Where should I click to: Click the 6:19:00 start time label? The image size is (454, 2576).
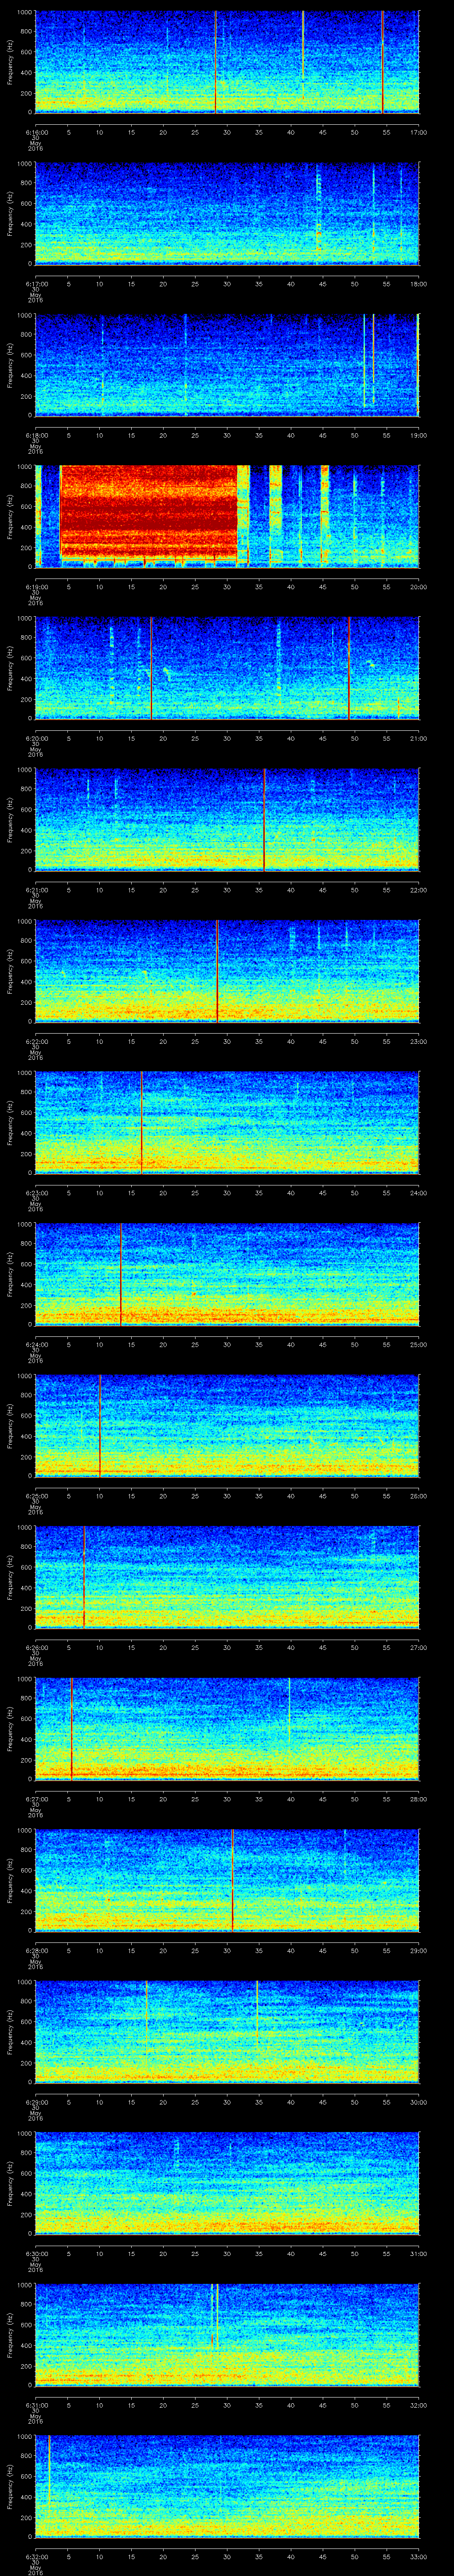(x=36, y=587)
